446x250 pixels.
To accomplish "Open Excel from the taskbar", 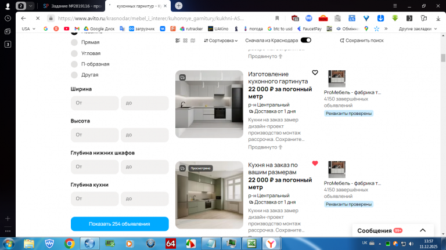I will [x=251, y=244].
